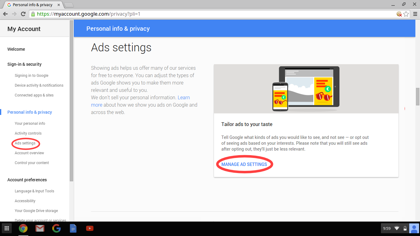This screenshot has width=420, height=236.
Task: Open Gmail from the shelf
Action: tap(40, 228)
